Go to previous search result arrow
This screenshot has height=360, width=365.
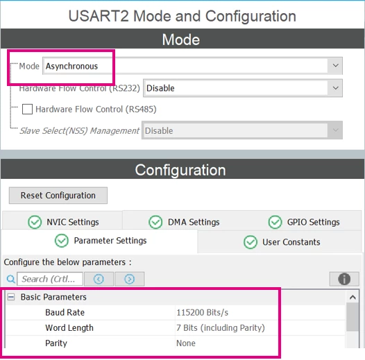[99, 279]
